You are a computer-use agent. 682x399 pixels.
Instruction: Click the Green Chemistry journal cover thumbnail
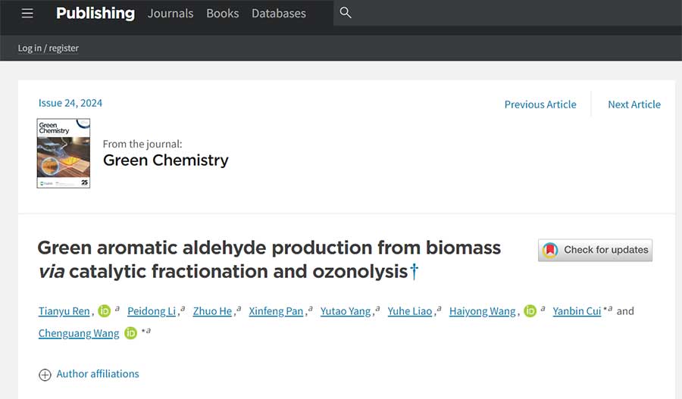(x=64, y=153)
